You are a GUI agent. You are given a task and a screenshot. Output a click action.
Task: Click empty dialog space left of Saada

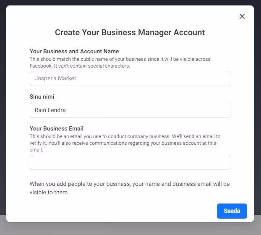coord(126,211)
